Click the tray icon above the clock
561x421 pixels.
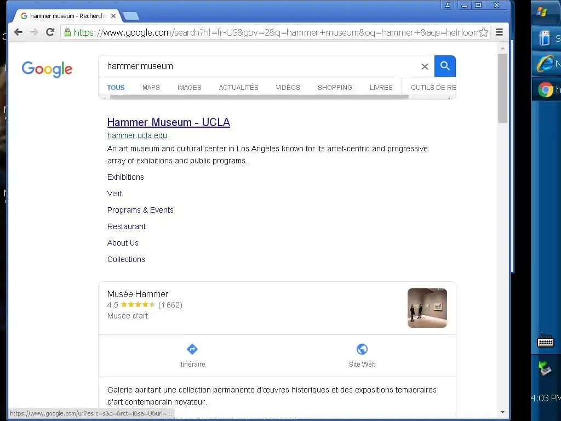coord(545,368)
